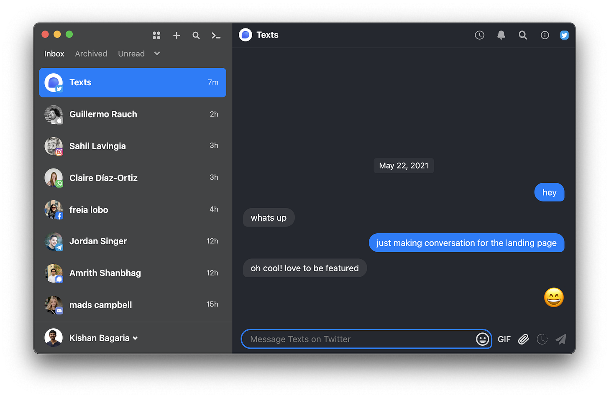
Task: Toggle notifications with the bell icon
Action: tap(501, 35)
